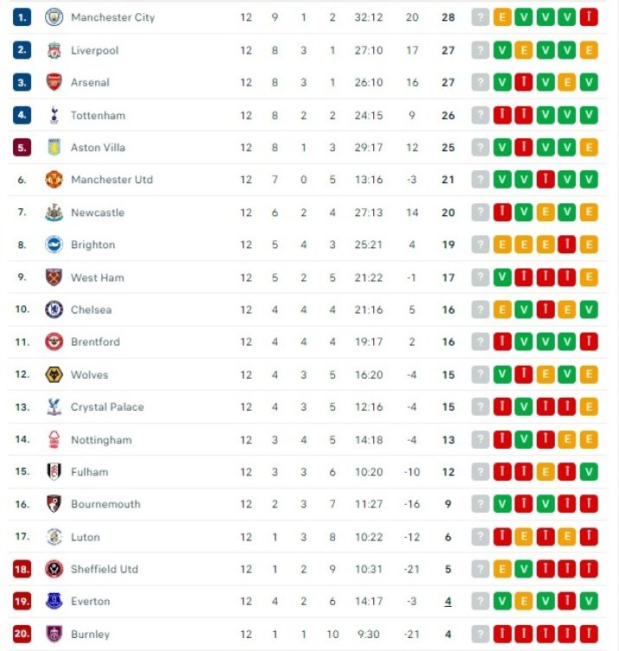Open the Newcastle team name link
This screenshot has height=651, width=619.
98,213
